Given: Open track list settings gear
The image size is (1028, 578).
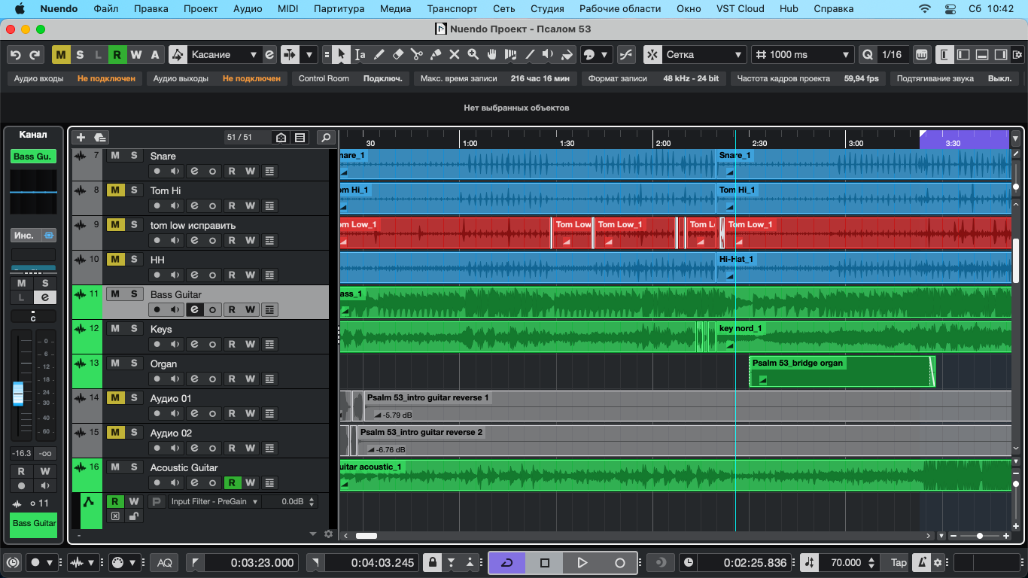Looking at the screenshot, I should (328, 534).
